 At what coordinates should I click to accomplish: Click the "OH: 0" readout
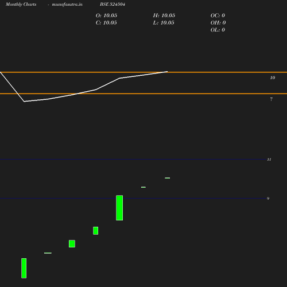(x=218, y=23)
